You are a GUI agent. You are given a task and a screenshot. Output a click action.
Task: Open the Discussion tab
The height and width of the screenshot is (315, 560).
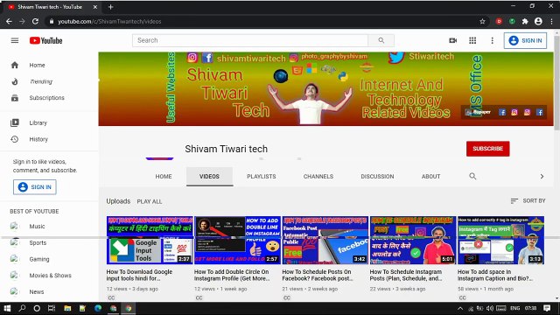pos(377,177)
